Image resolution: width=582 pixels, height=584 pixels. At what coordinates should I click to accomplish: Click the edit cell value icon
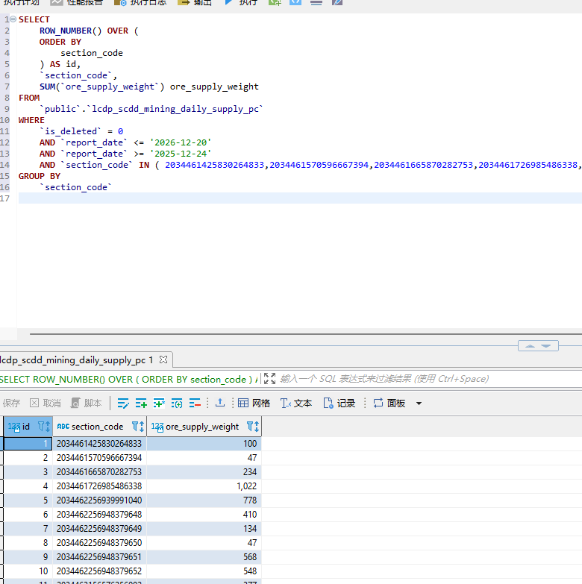(123, 403)
